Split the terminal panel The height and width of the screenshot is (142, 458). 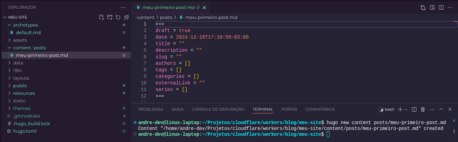414,109
